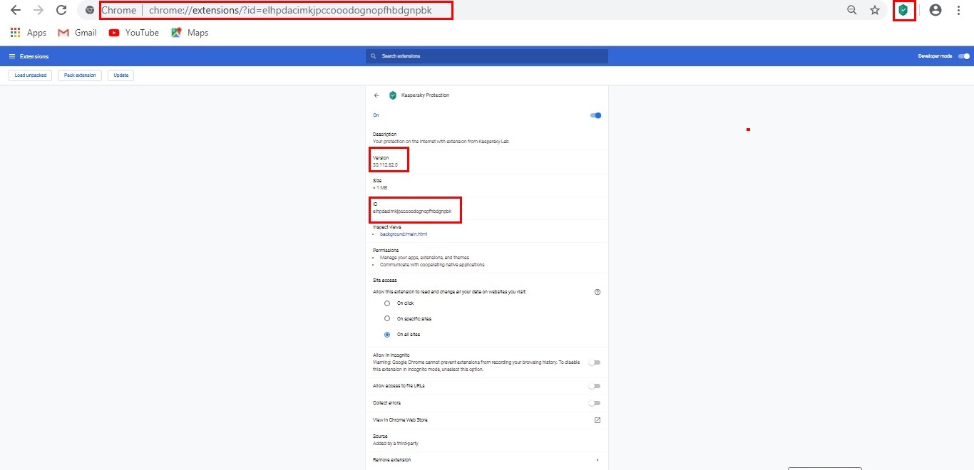Click the Remove extension row
Screen dimensions: 974x470
tap(487, 460)
